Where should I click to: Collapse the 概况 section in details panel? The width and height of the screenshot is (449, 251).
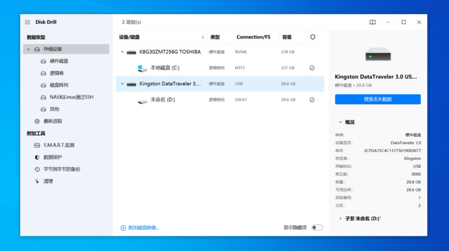tap(340, 122)
